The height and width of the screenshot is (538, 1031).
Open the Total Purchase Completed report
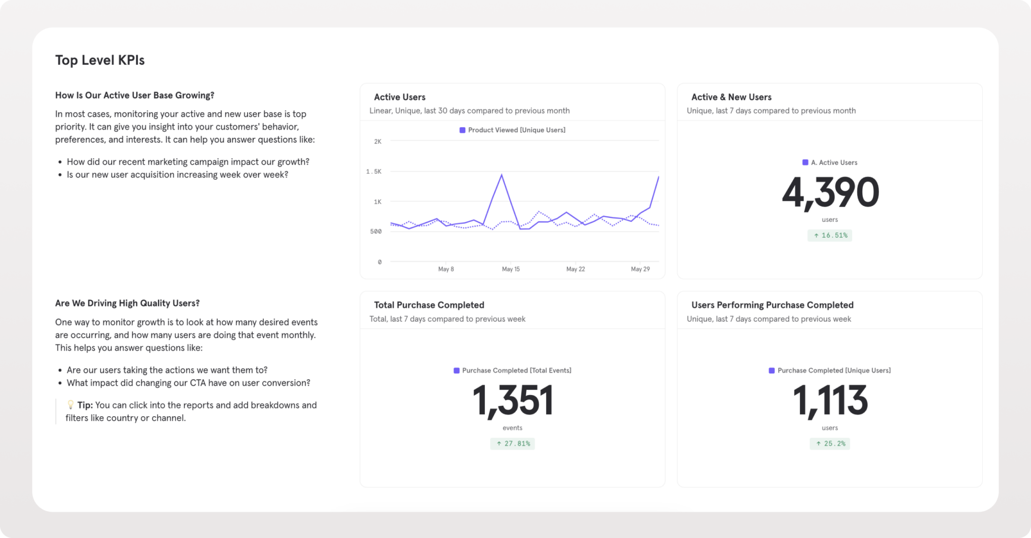coord(429,305)
